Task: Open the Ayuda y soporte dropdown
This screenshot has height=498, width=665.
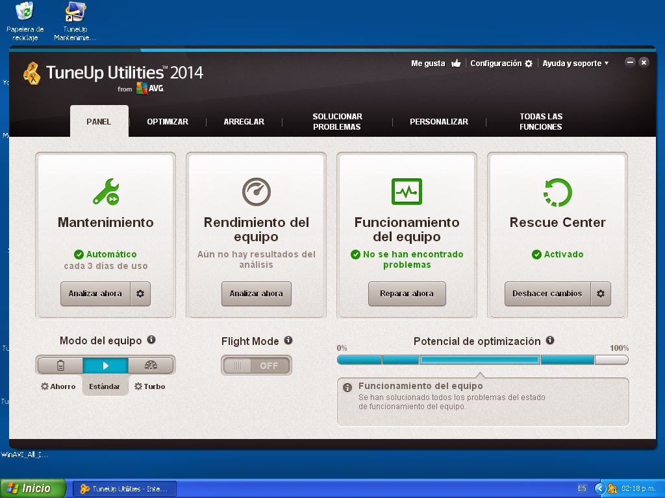Action: click(x=575, y=63)
